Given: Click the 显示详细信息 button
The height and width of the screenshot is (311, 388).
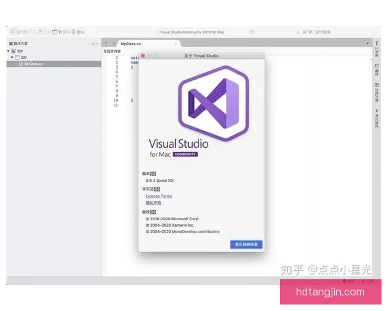Looking at the screenshot, I should 246,244.
